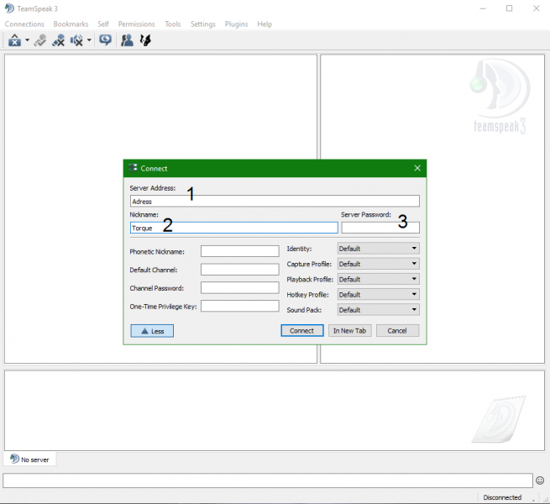The height and width of the screenshot is (504, 550).
Task: Open the contacts manager toolbar icon
Action: pos(127,40)
